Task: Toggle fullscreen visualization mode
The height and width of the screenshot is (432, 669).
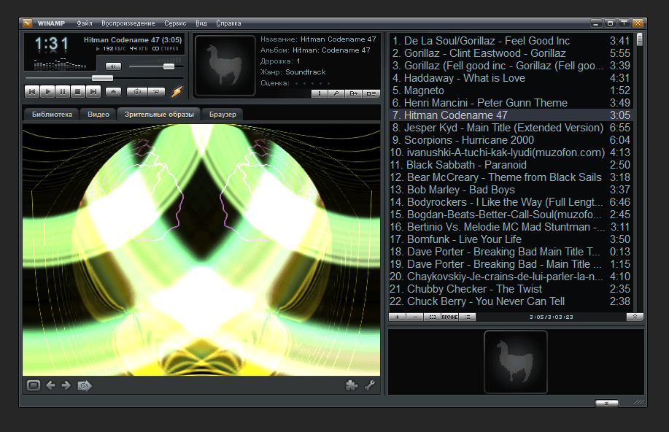Action: pyautogui.click(x=34, y=385)
